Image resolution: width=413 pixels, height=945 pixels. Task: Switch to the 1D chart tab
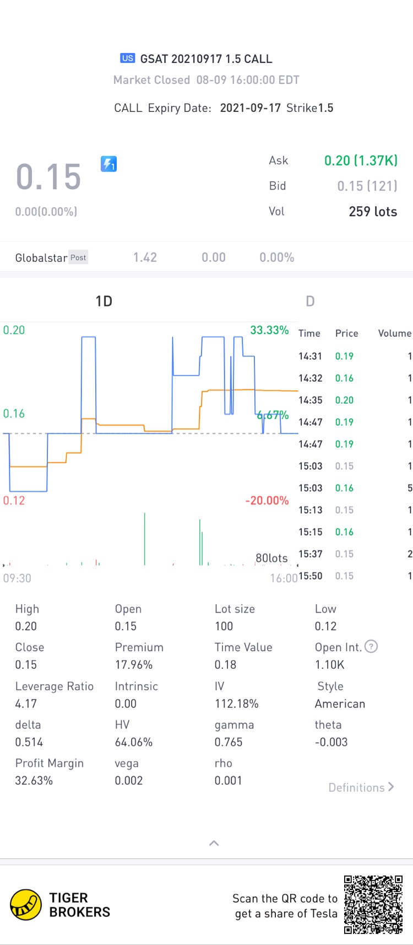[104, 301]
